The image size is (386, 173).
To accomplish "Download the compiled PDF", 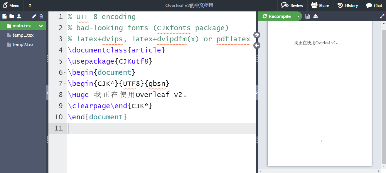I will [316, 16].
